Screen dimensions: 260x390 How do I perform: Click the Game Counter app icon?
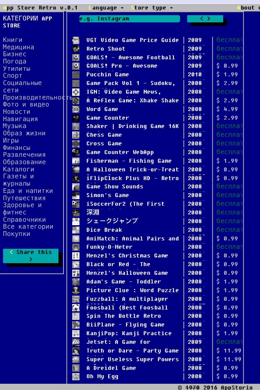[x=76, y=118]
